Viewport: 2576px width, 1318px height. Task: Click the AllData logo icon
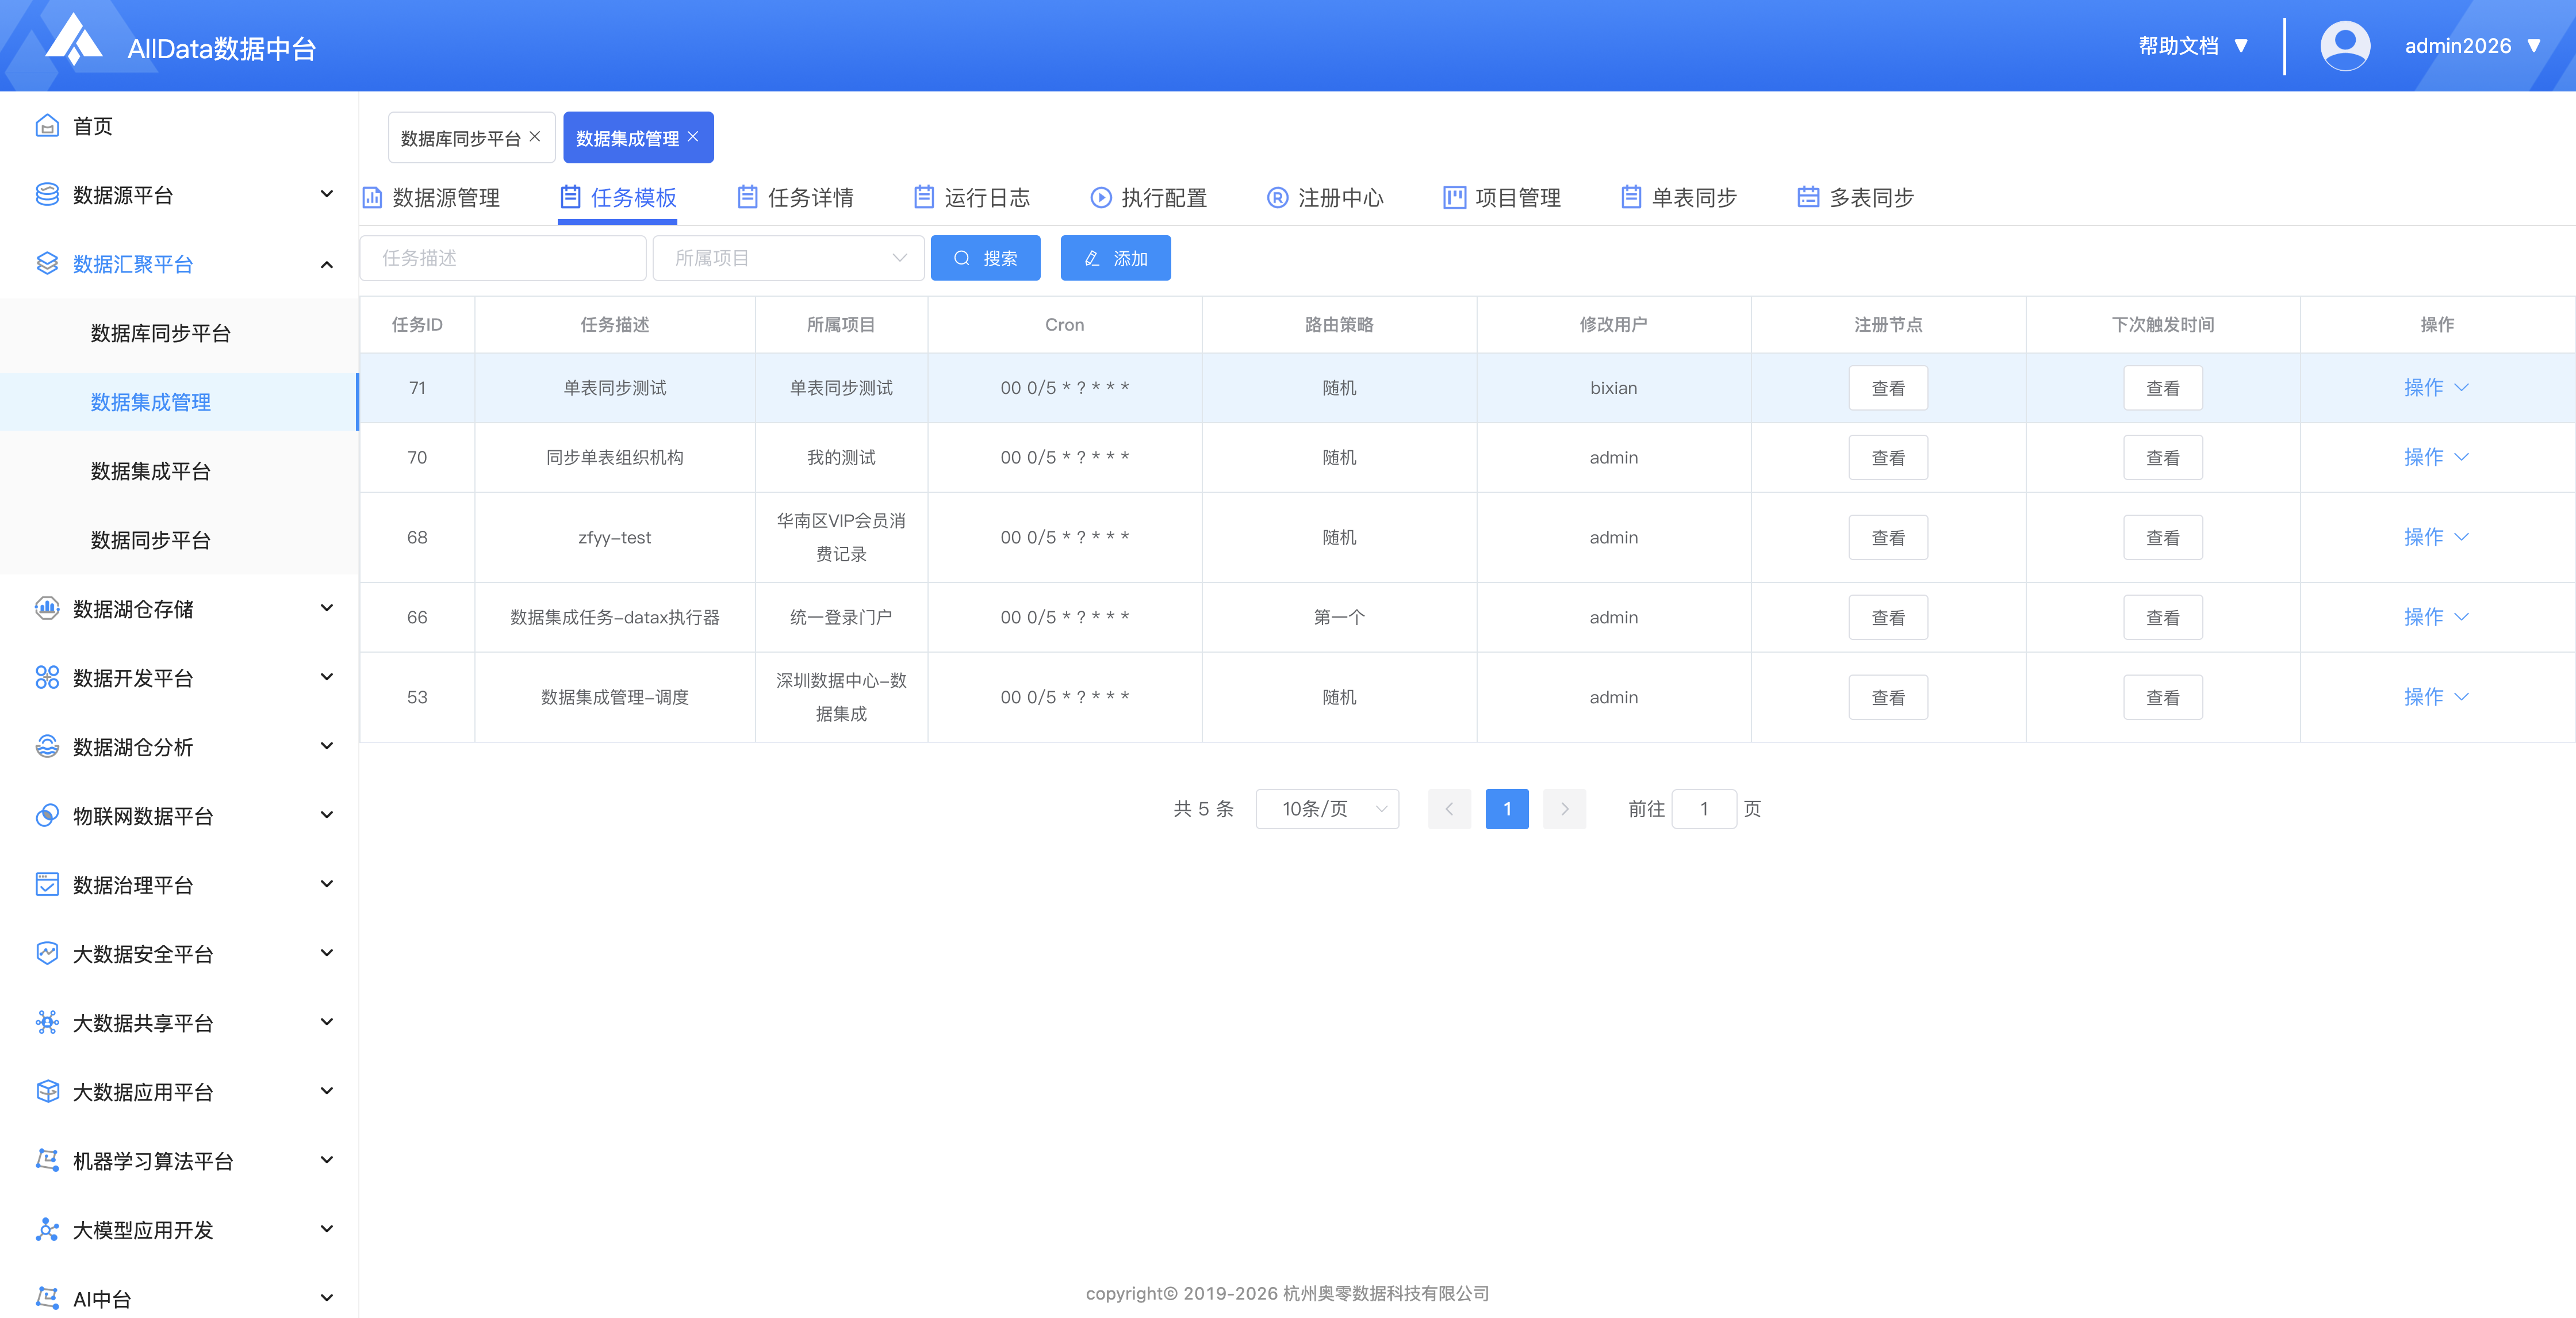[74, 40]
